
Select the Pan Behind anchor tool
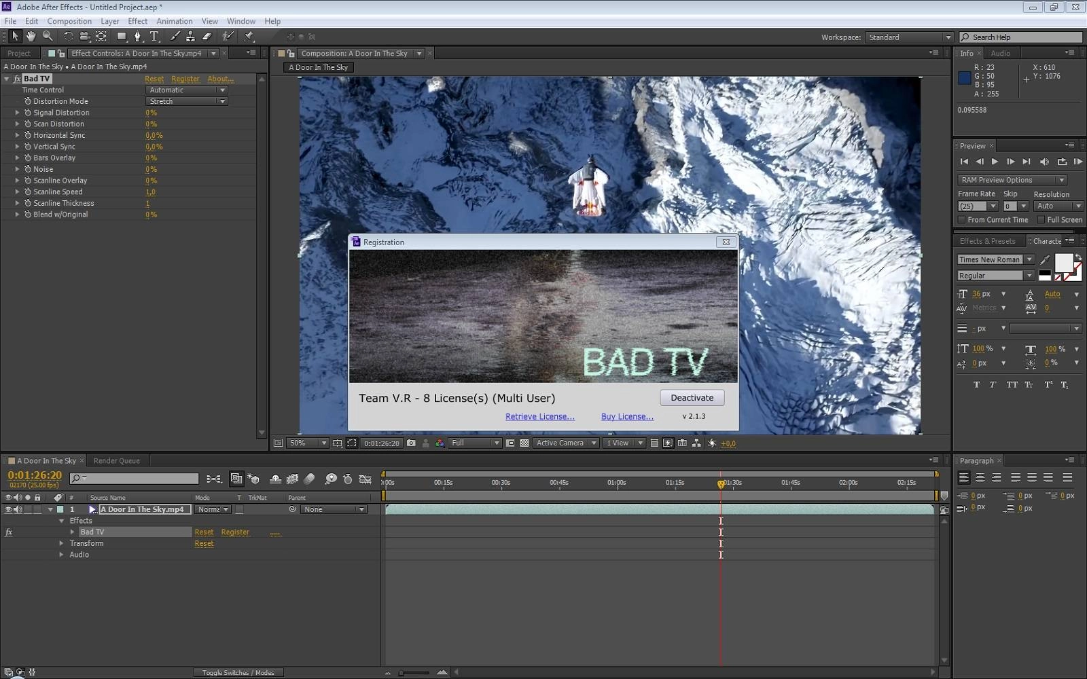pyautogui.click(x=101, y=36)
